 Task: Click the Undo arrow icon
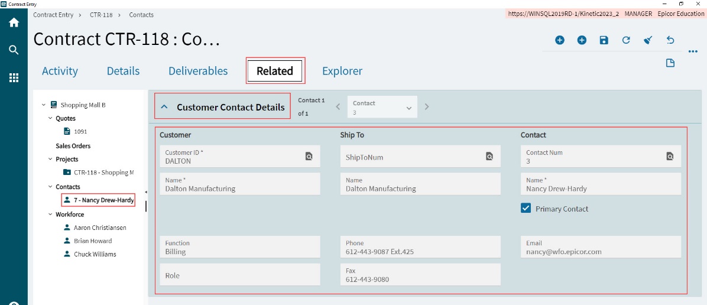point(670,40)
